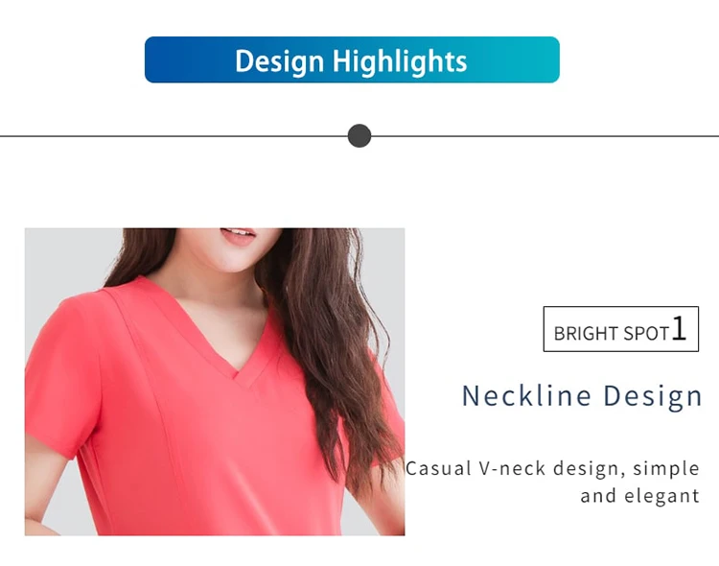Click the dark blue left end of banner
719x566 pixels.
point(168,59)
